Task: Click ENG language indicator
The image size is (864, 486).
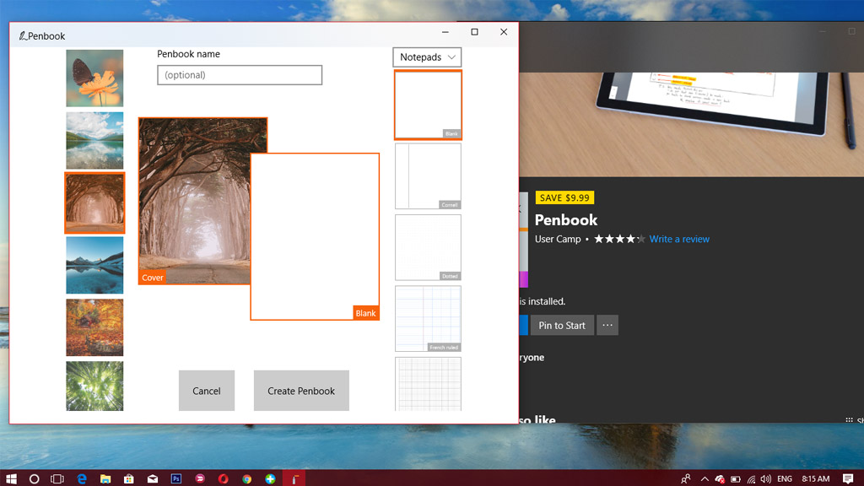Action: pyautogui.click(x=785, y=479)
